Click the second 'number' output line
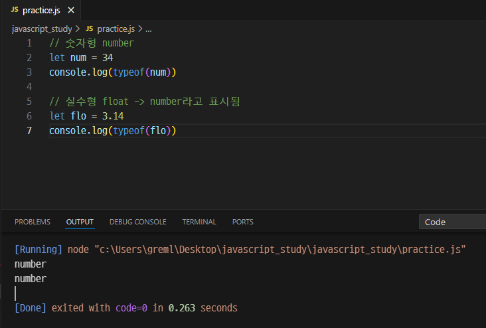This screenshot has width=486, height=328. coord(31,279)
